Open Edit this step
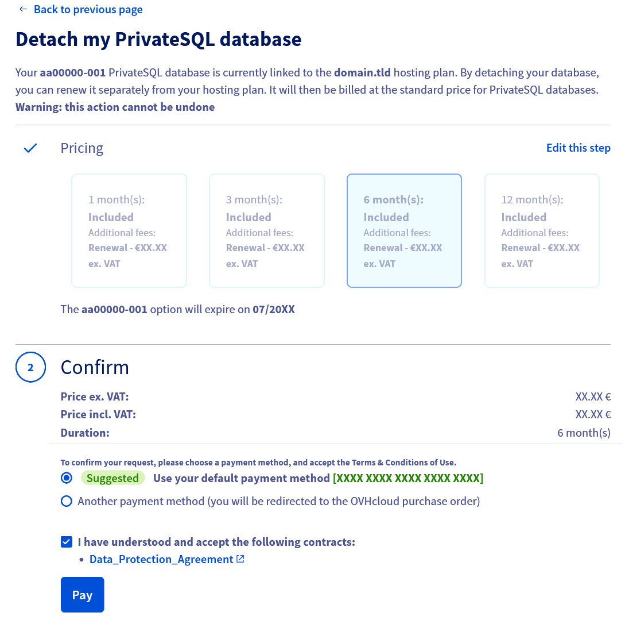Screen dimensions: 625x624 (x=578, y=148)
